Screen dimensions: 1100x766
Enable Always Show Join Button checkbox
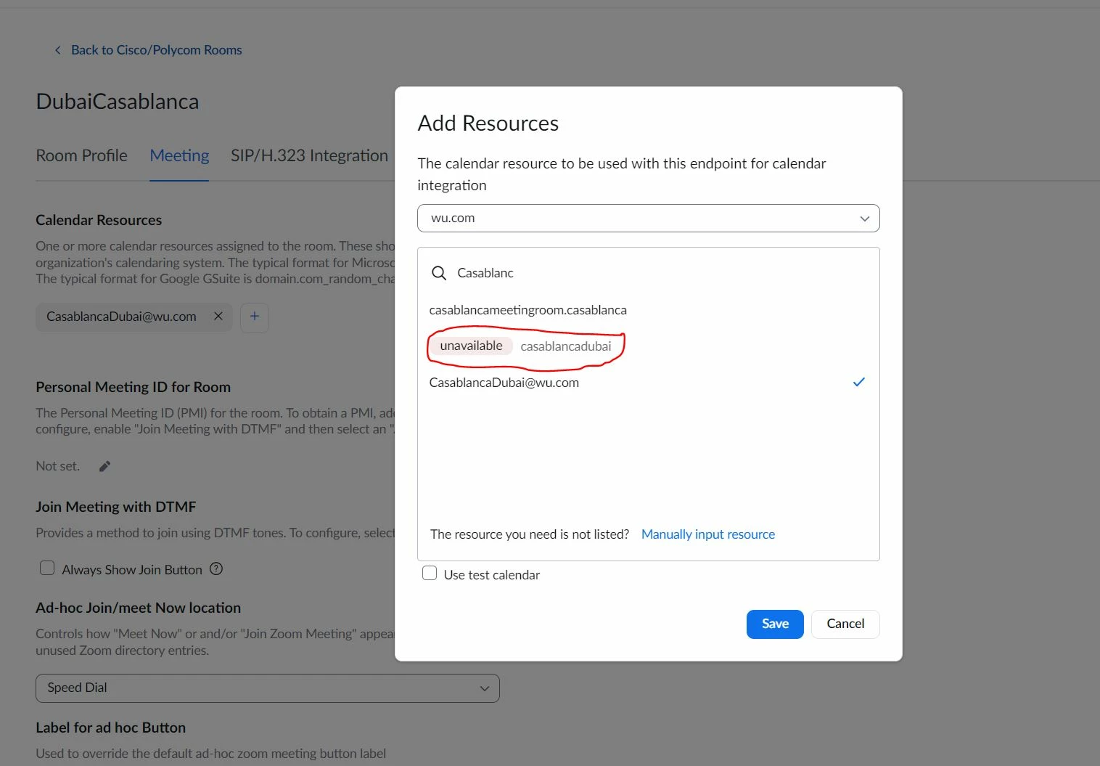point(47,569)
